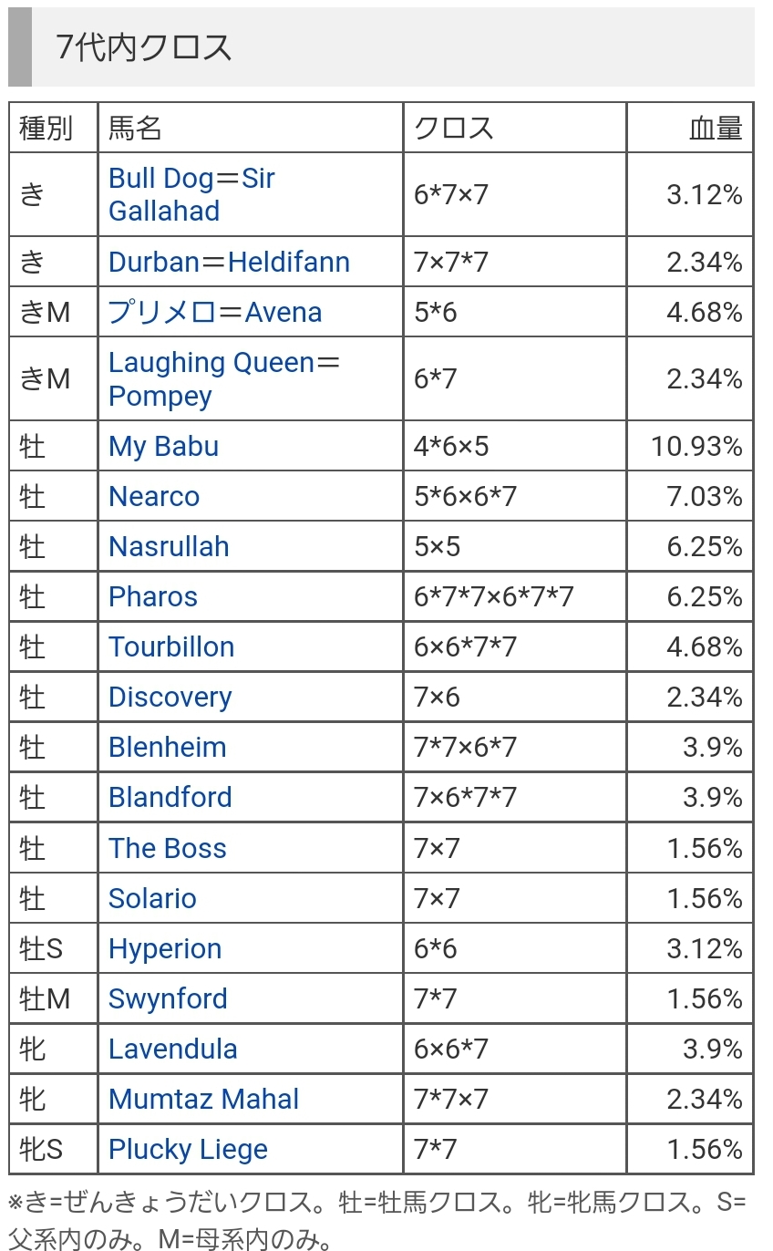Open the Durban=Heldifann horse link

pos(229,262)
